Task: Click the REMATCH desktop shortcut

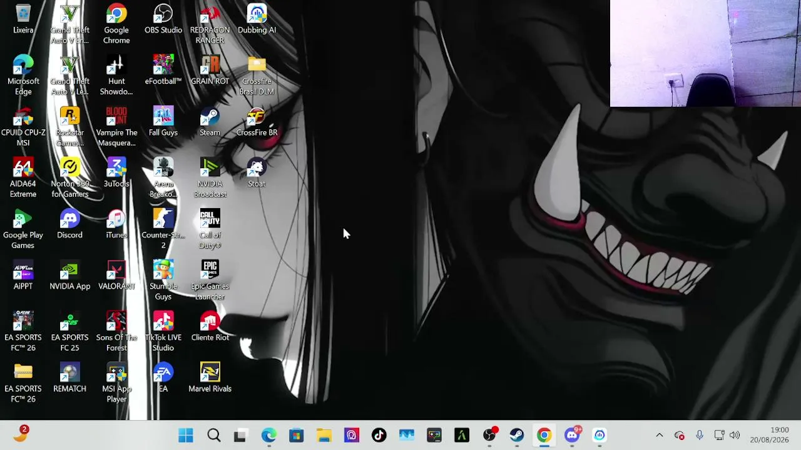Action: 69,378
